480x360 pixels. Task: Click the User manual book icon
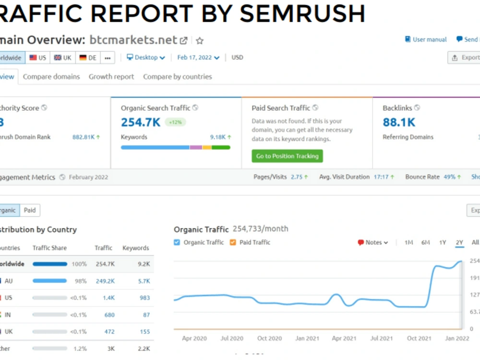coord(408,39)
